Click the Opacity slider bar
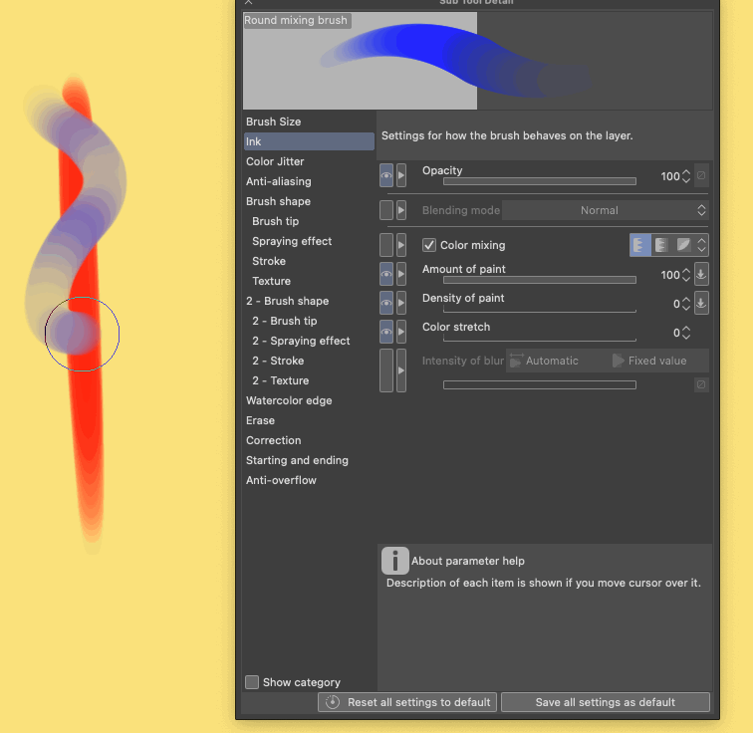Viewport: 753px width, 733px height. [540, 181]
